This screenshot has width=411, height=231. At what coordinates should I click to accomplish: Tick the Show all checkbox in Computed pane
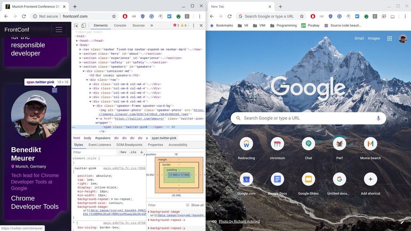187,205
